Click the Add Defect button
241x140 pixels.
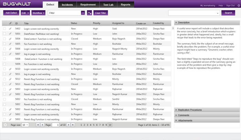[x=11, y=13]
